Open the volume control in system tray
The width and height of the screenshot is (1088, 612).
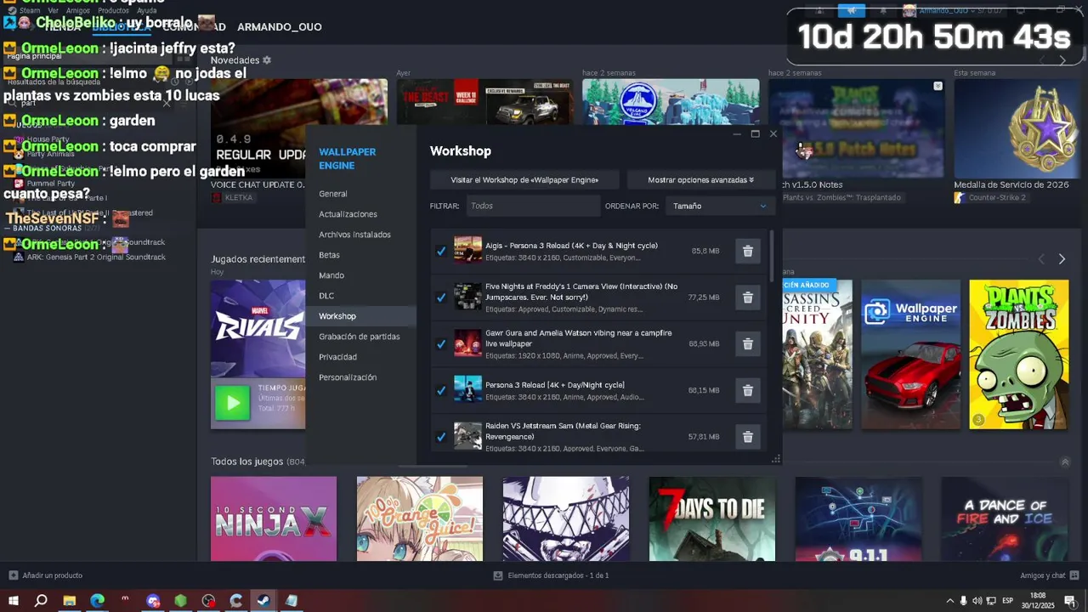pyautogui.click(x=977, y=601)
